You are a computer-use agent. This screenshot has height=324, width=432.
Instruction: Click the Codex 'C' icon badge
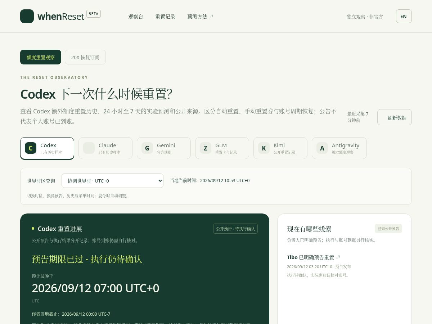tap(31, 148)
